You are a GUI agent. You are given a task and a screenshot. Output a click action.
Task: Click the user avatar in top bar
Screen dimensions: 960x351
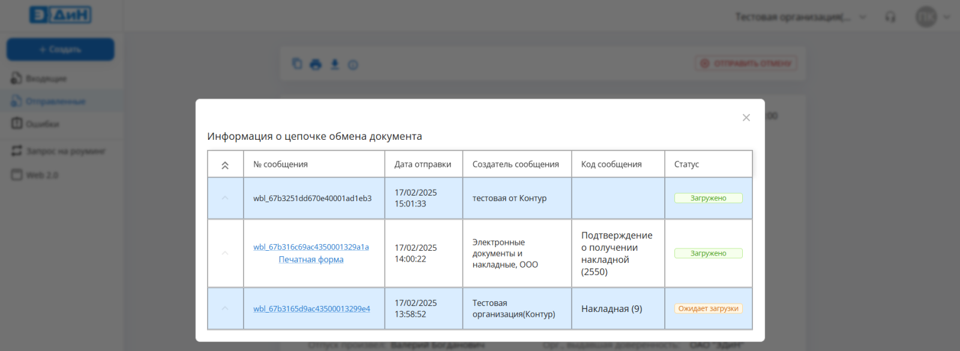(x=926, y=17)
